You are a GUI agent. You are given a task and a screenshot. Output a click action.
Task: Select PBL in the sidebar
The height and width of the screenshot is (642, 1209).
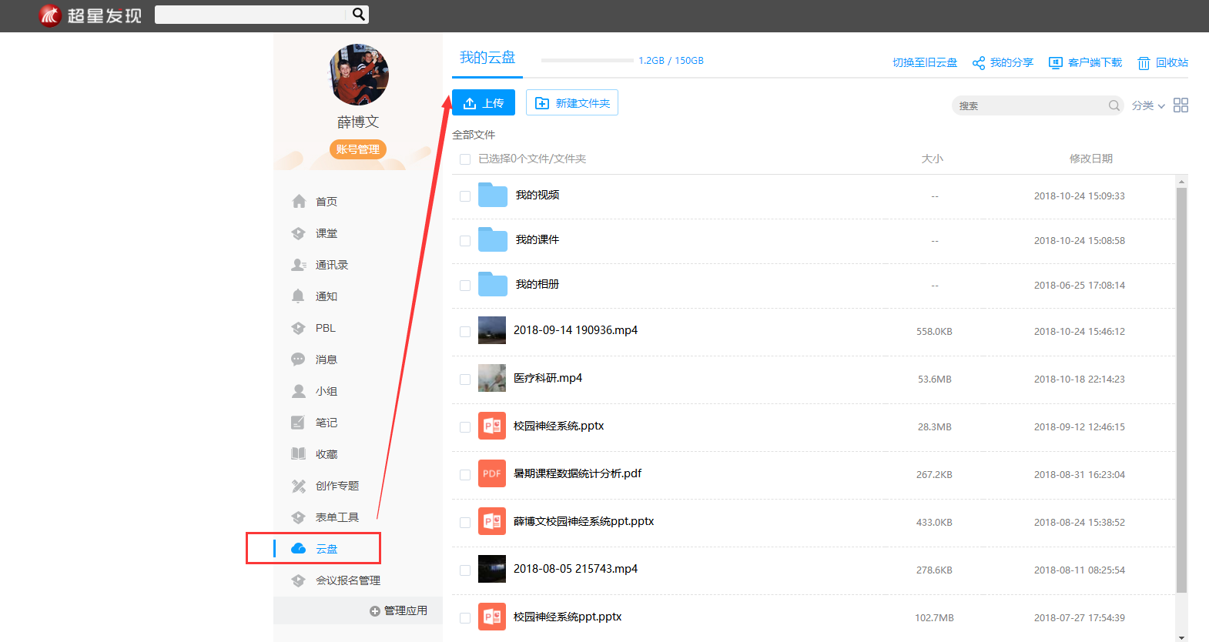pyautogui.click(x=326, y=328)
